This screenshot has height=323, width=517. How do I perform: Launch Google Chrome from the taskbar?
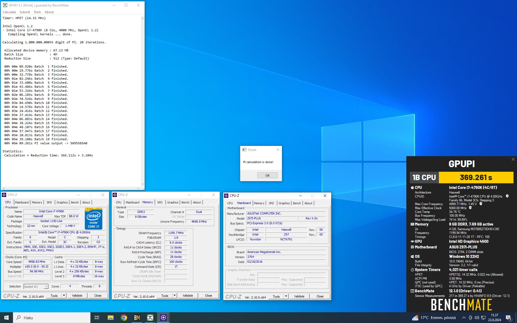click(x=124, y=318)
